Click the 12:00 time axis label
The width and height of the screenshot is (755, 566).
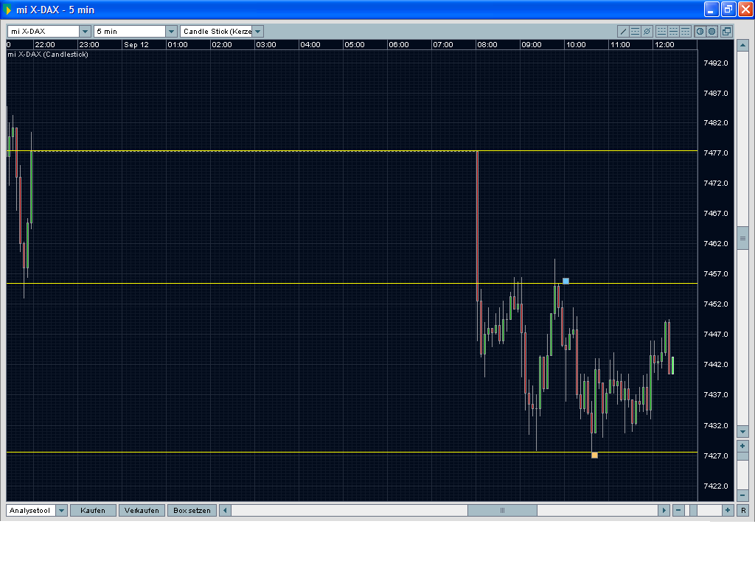pyautogui.click(x=664, y=45)
